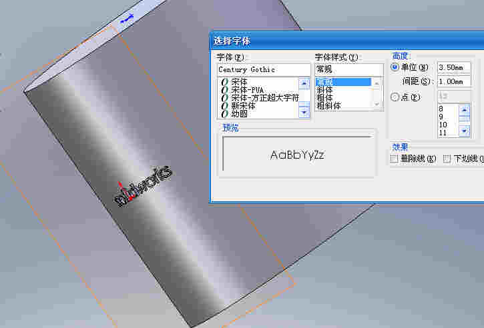Choose point size 8
This screenshot has height=328, width=484.
(441, 109)
